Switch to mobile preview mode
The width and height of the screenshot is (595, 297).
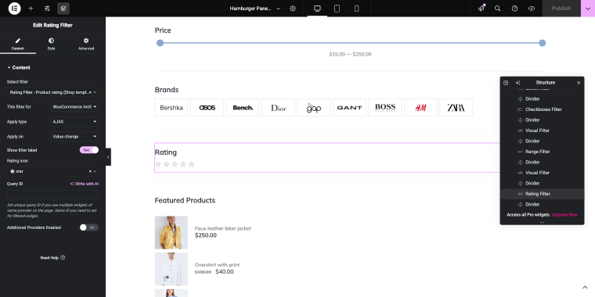(x=357, y=9)
